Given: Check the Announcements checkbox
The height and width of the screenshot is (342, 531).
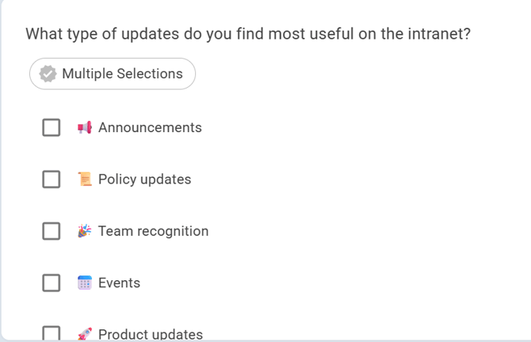Looking at the screenshot, I should pyautogui.click(x=52, y=127).
